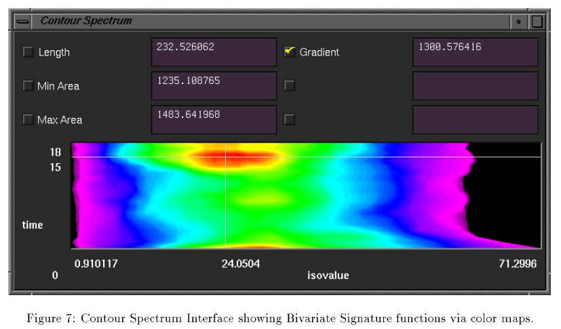Click the small dot iconify button in title bar
The width and height of the screenshot is (561, 329).
click(x=518, y=22)
